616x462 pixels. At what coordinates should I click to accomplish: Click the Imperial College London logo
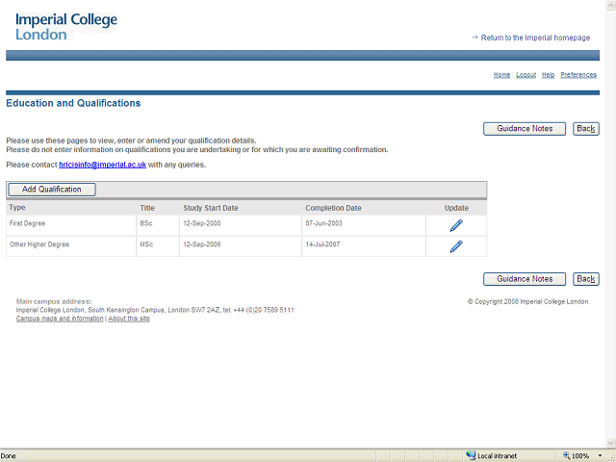[x=65, y=26]
